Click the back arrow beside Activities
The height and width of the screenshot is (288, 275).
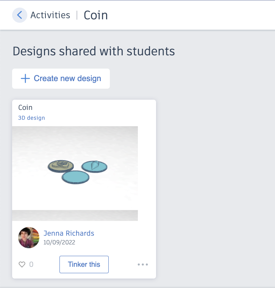pyautogui.click(x=20, y=15)
